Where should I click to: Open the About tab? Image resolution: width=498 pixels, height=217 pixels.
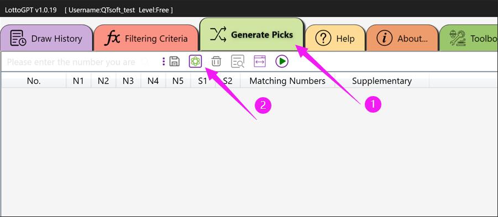tap(402, 38)
